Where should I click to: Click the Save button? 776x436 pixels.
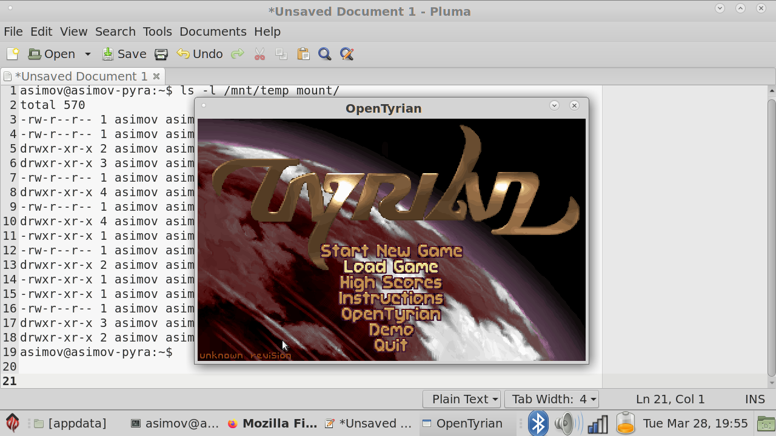(124, 54)
